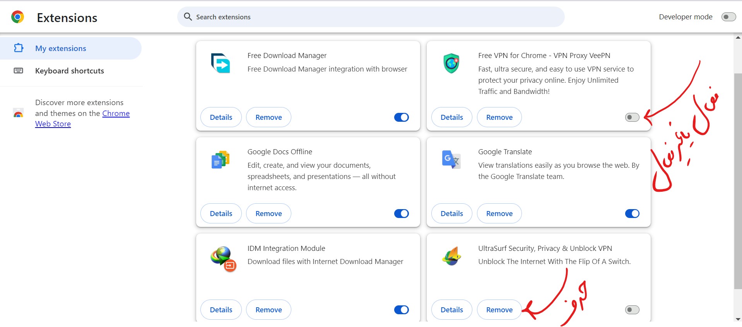Open Google Translate Details
This screenshot has width=742, height=327.
click(451, 213)
